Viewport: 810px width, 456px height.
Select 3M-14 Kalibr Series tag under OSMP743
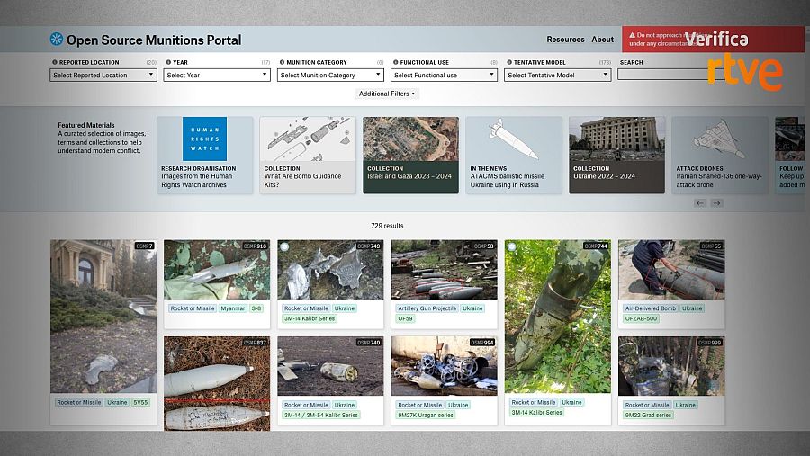[x=310, y=318]
